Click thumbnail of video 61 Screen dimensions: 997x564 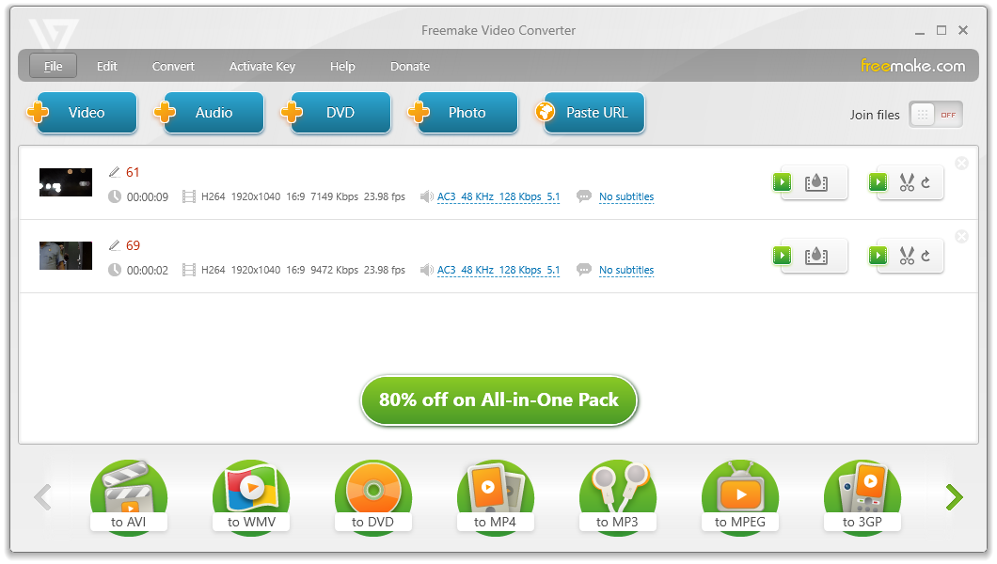pos(66,182)
